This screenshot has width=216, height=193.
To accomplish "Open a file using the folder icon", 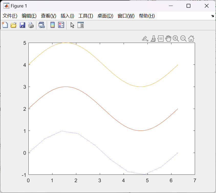I will coord(13,25).
